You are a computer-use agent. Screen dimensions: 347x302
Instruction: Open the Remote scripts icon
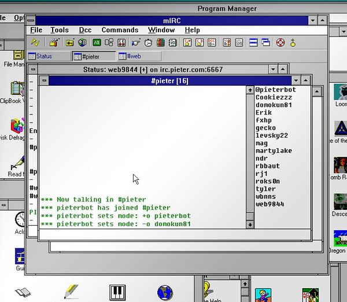[121, 42]
